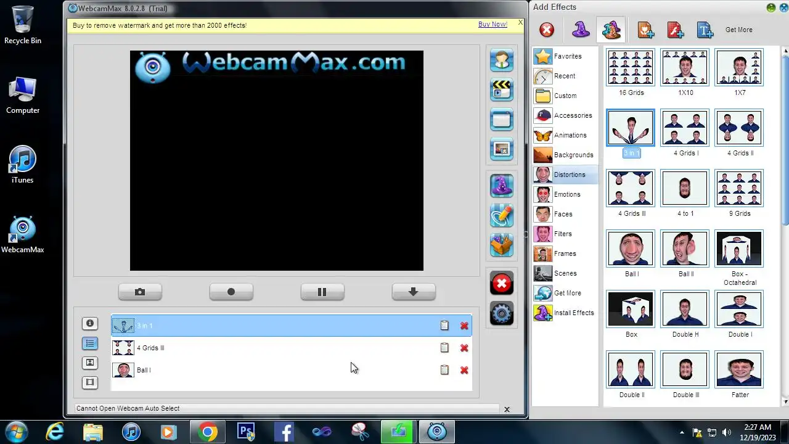
Task: Click Install Effects in category list
Action: [565, 313]
